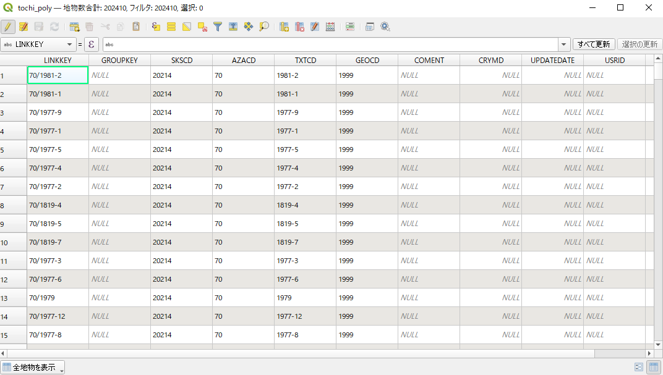
Task: Open the conditional formatting panel
Action: click(350, 27)
